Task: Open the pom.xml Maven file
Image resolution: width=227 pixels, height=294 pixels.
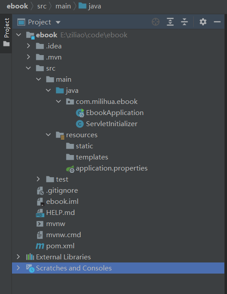Action: click(x=55, y=246)
